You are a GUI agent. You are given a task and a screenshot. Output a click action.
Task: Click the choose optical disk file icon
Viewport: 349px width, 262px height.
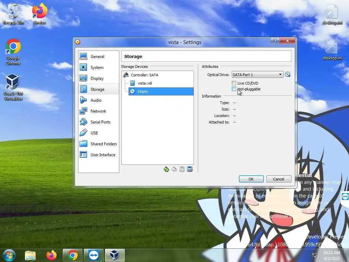tap(288, 75)
